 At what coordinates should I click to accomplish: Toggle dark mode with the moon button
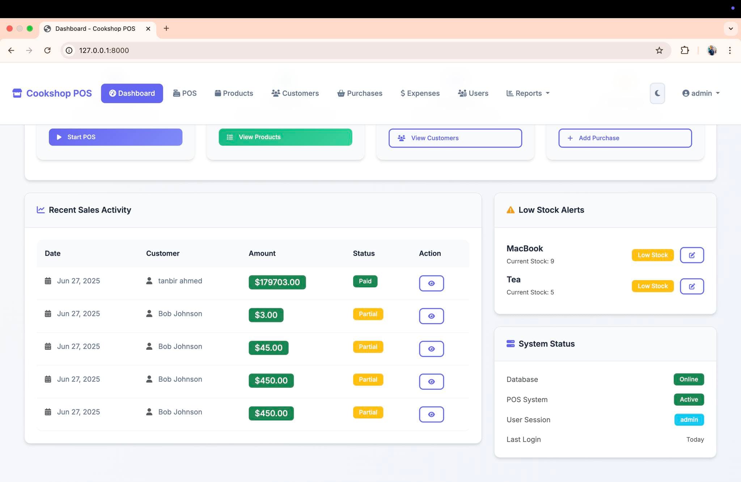pos(657,93)
